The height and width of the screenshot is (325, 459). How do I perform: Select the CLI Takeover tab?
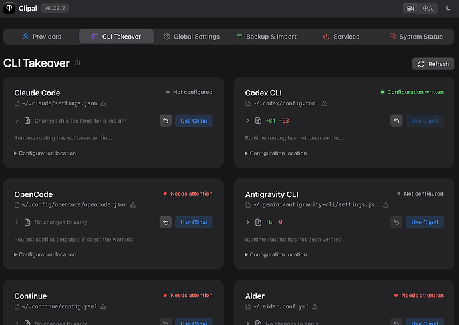point(116,37)
